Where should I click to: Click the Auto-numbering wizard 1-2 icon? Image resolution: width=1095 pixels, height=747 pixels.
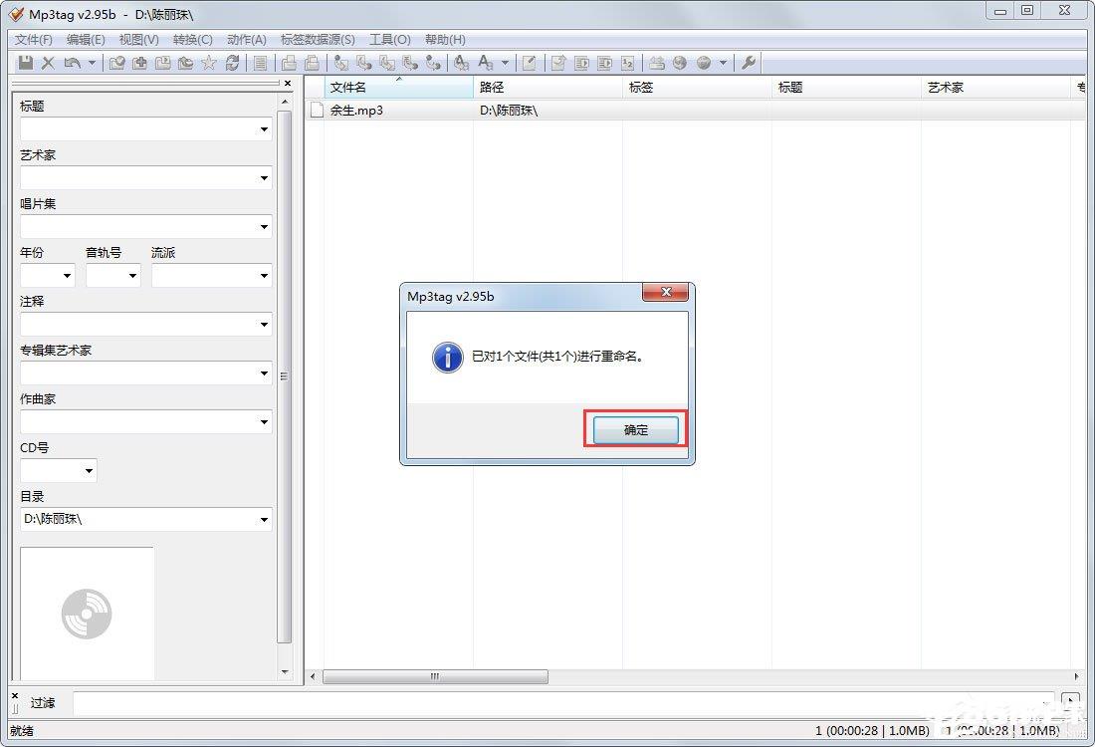tap(628, 63)
